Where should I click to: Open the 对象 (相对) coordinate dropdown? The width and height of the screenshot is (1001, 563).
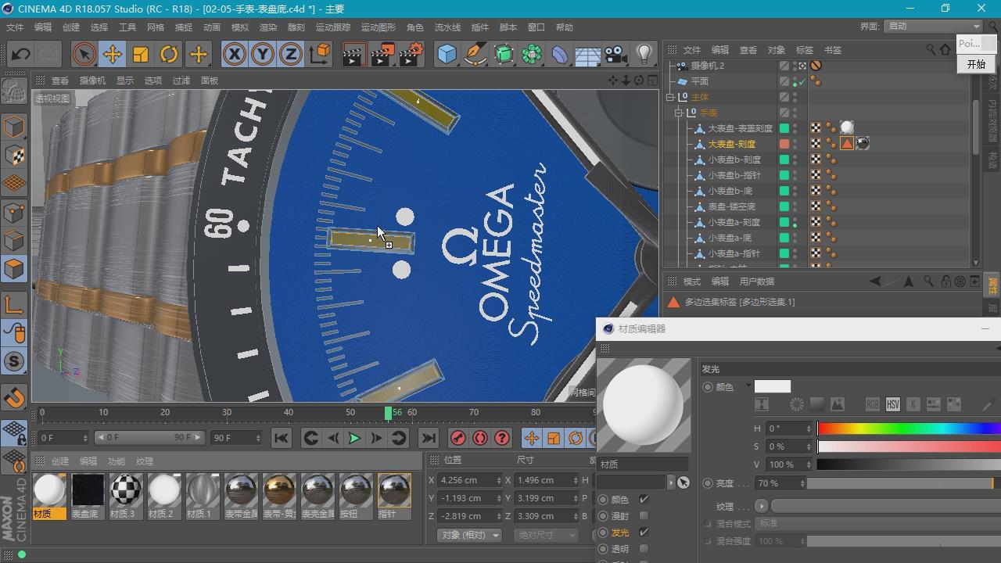point(469,535)
